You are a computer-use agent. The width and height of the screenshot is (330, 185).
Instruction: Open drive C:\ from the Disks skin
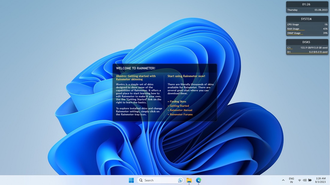tap(289, 47)
